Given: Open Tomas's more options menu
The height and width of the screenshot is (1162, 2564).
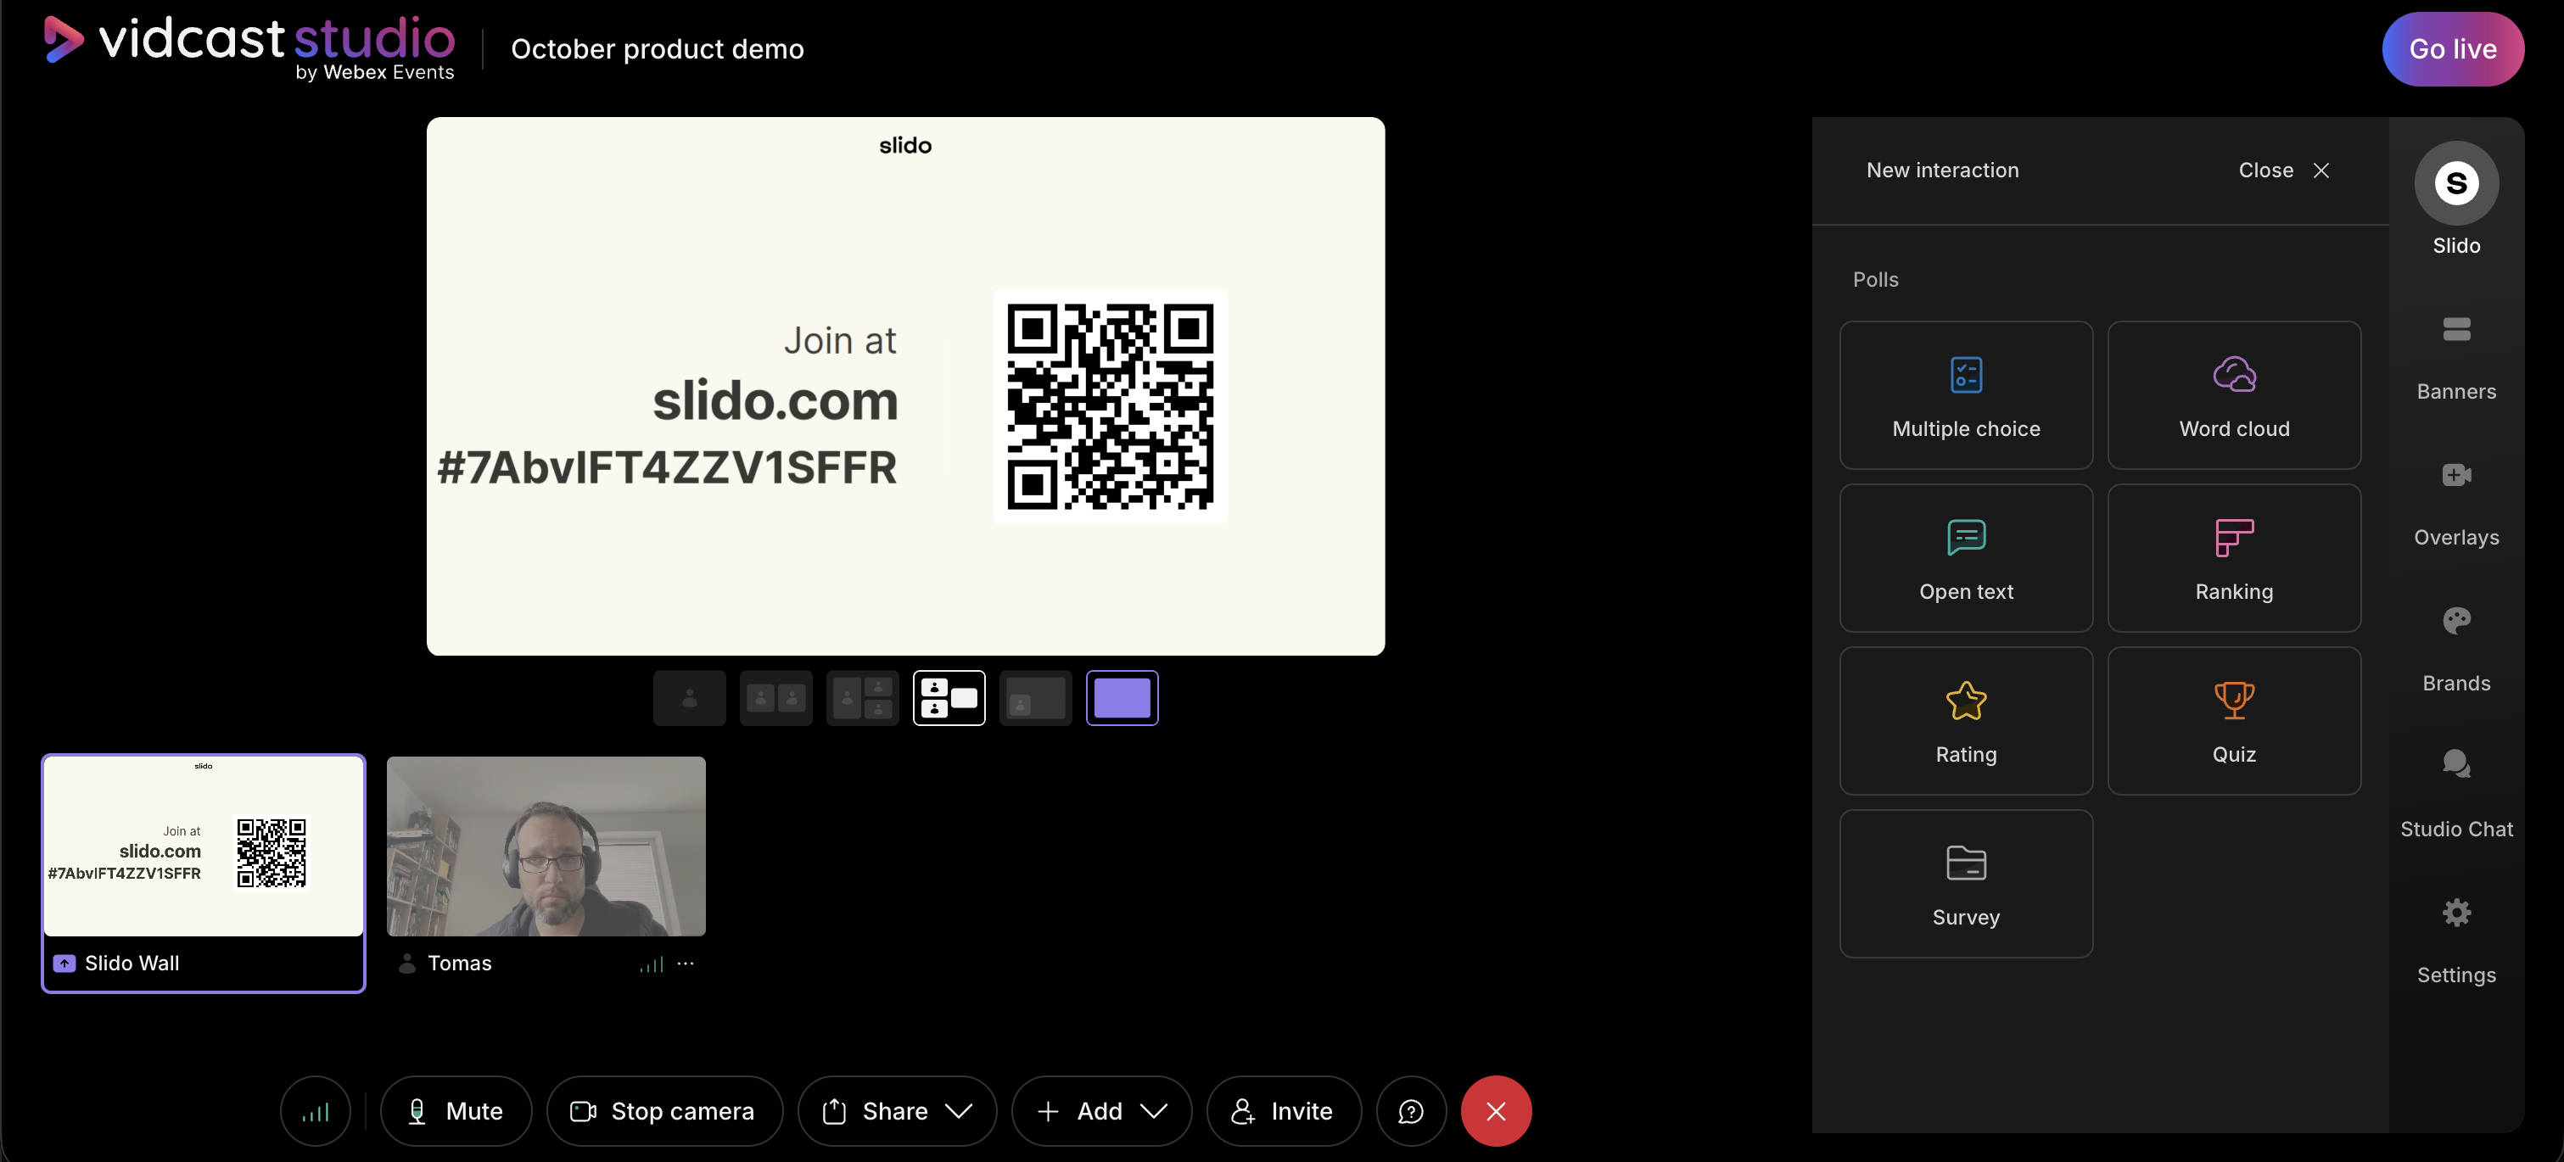Looking at the screenshot, I should pyautogui.click(x=686, y=963).
